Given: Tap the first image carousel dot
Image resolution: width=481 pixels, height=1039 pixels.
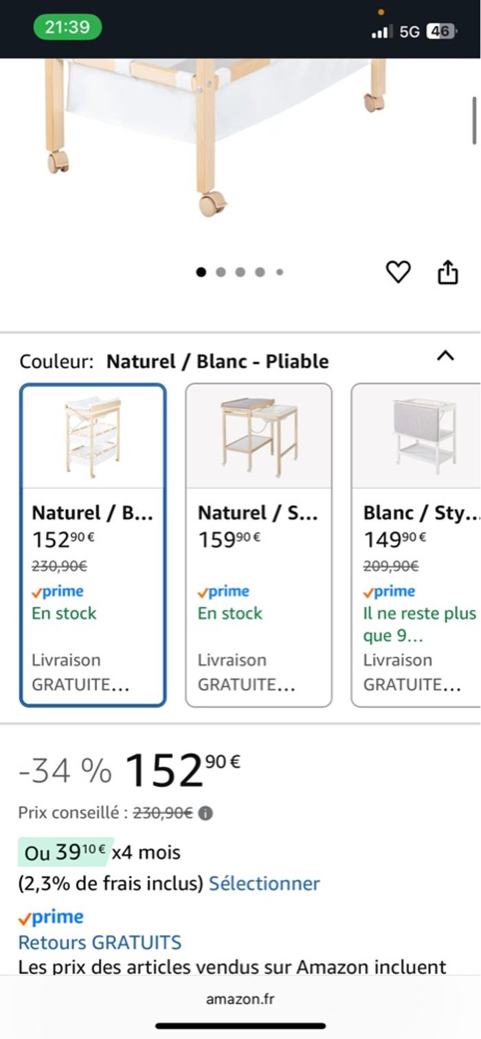Looking at the screenshot, I should (x=201, y=272).
